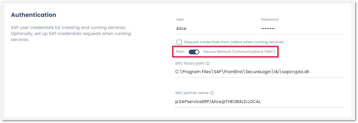The image size is (358, 123).
Task: Click the User field label
Action: click(180, 19)
